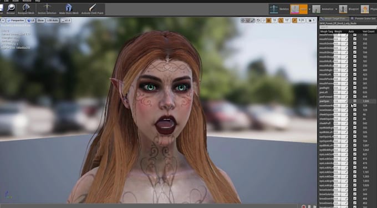
Task: Toggle rotation snapping in viewport toolbar
Action: pyautogui.click(x=281, y=21)
